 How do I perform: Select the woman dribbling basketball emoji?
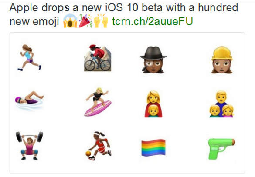(99, 146)
